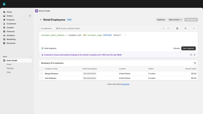Select Extra Credit app in sidebar

coord(17,60)
